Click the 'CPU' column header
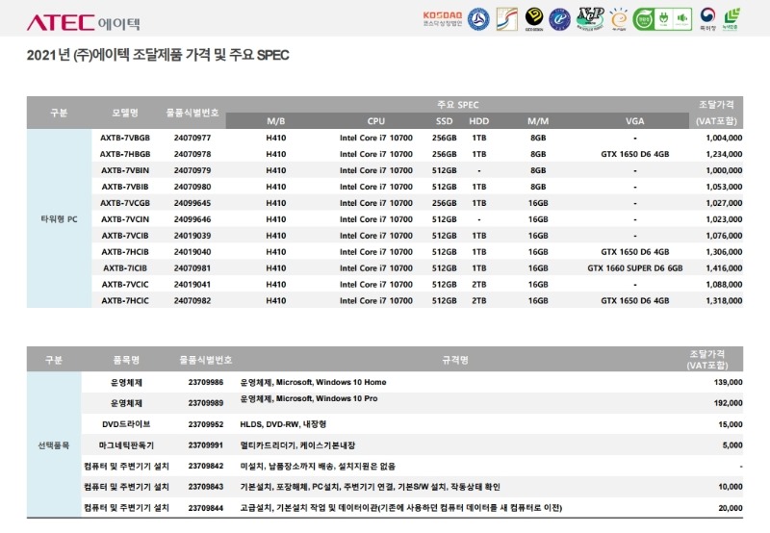This screenshot has height=533, width=770. point(376,120)
